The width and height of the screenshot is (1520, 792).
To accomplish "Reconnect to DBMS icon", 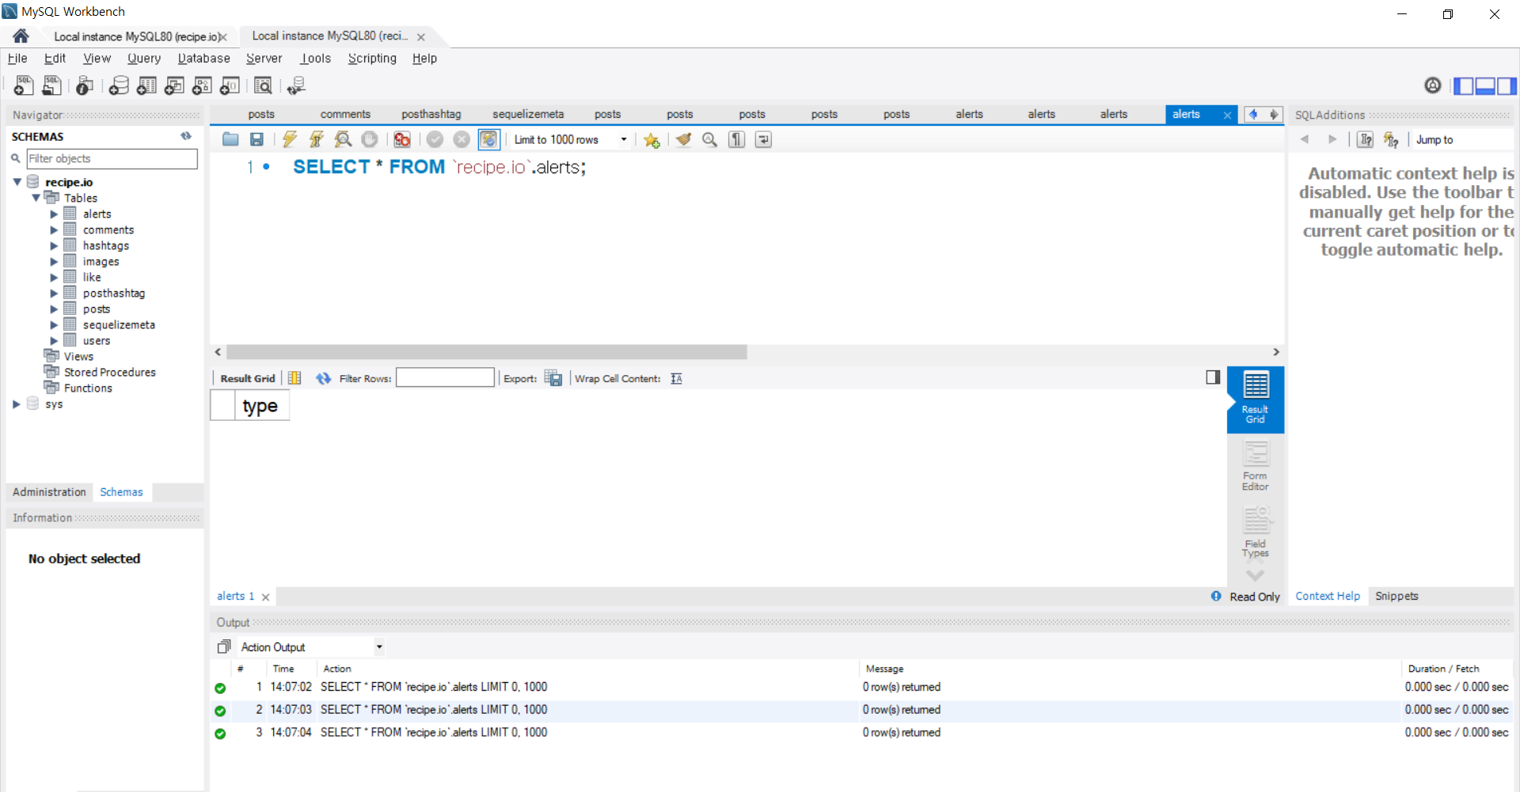I will pos(296,85).
